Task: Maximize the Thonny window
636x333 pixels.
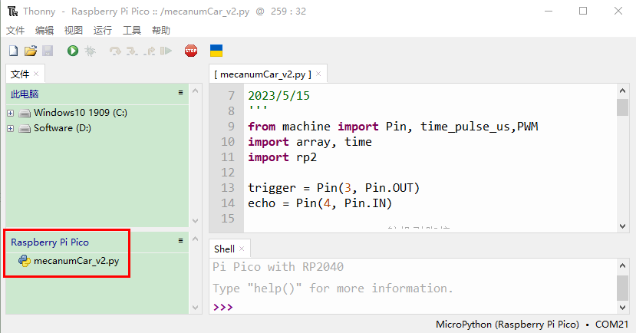Action: (583, 11)
